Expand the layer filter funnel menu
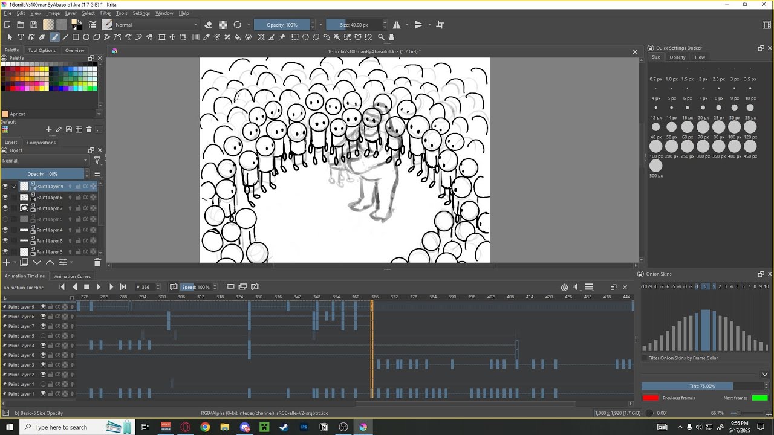This screenshot has height=435, width=774. (97, 161)
